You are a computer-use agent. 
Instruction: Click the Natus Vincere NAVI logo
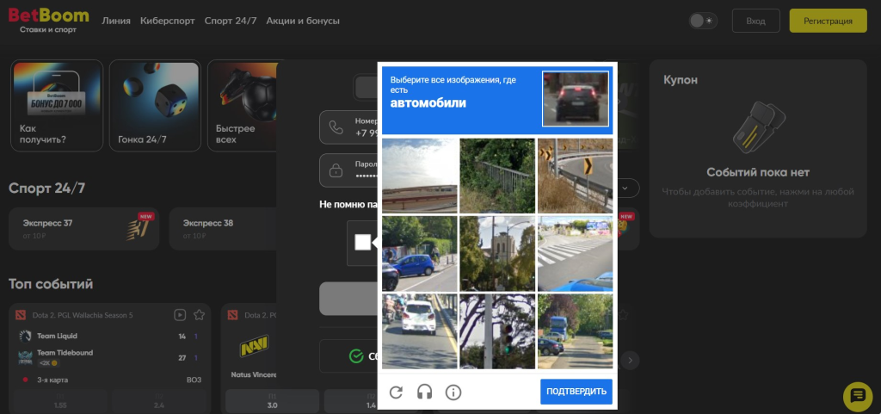[254, 346]
